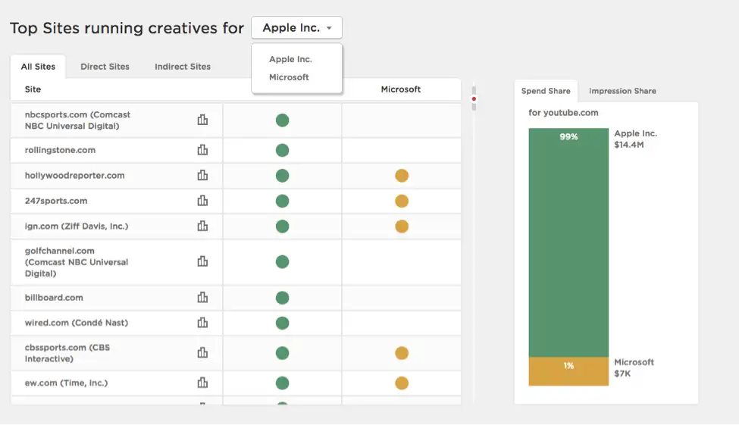Click orange Microsoft dot for cbssports.com
The width and height of the screenshot is (739, 425).
402,353
